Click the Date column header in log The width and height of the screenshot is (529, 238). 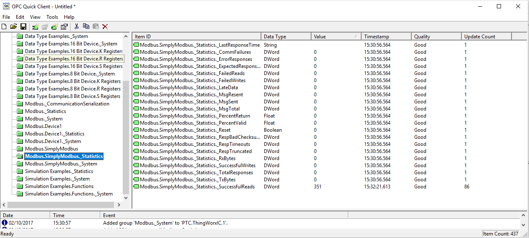25,215
